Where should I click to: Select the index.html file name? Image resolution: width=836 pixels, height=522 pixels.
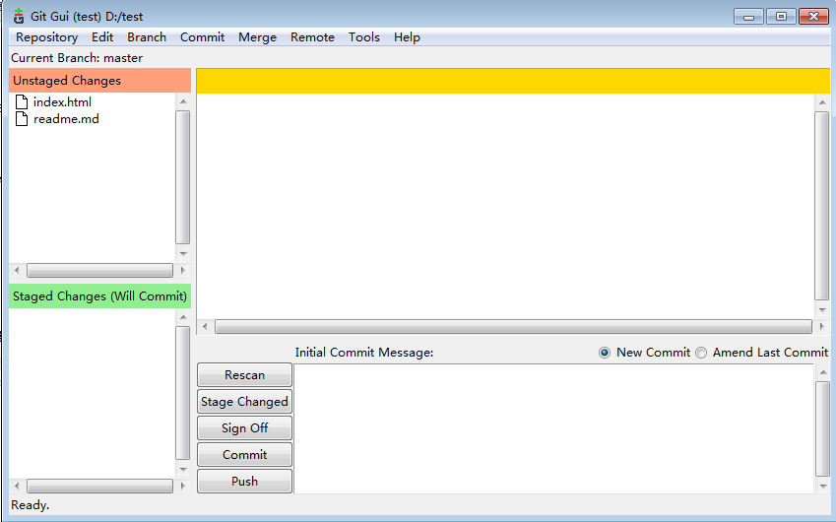pyautogui.click(x=62, y=101)
